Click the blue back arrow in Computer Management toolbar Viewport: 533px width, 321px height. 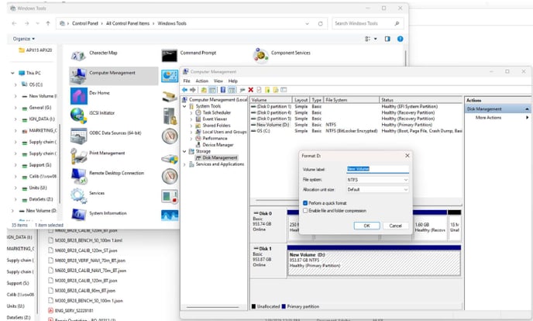pyautogui.click(x=184, y=90)
